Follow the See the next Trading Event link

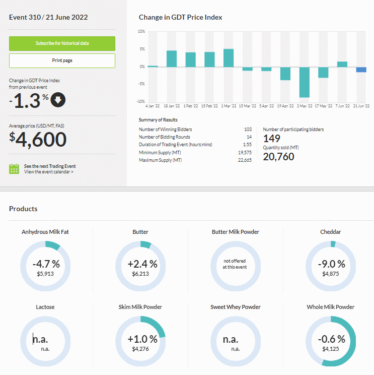coord(50,166)
